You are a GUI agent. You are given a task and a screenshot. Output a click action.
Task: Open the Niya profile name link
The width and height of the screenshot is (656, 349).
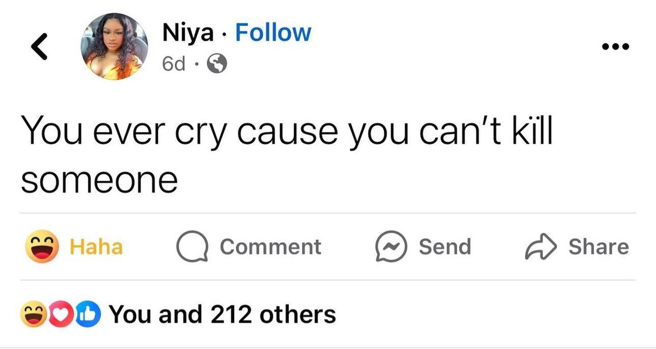click(188, 33)
